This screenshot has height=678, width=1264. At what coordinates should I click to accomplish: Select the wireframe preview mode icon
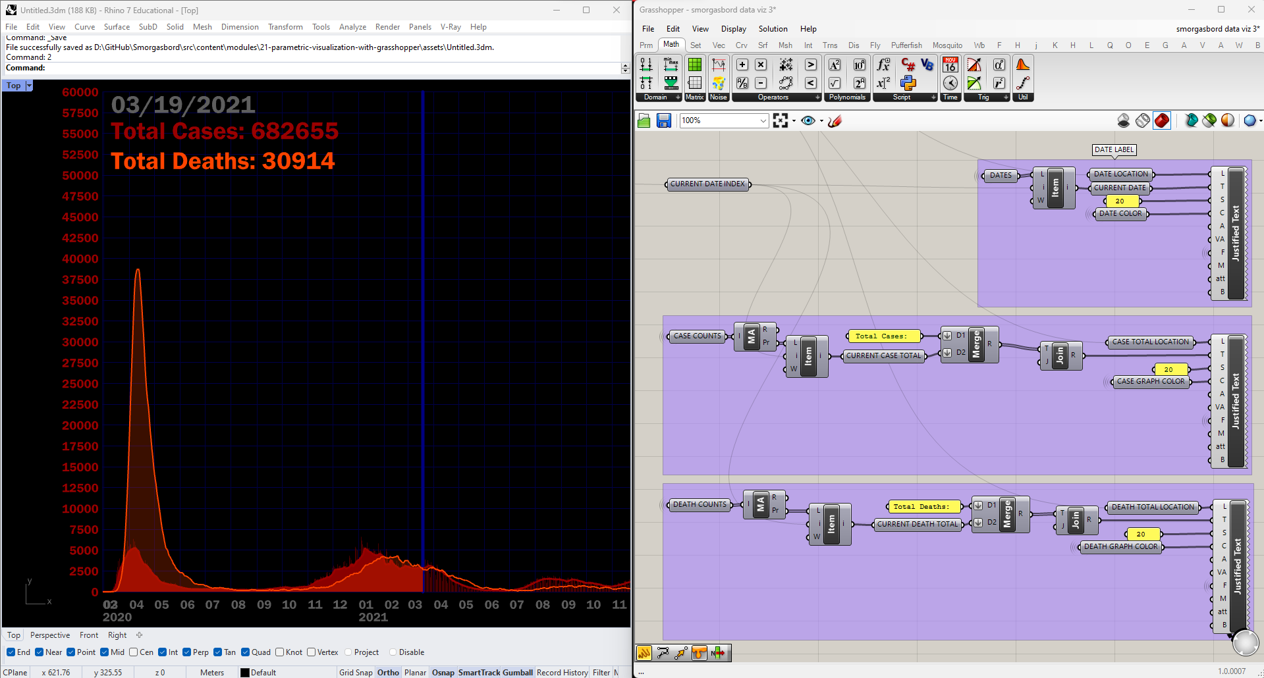pos(1143,120)
